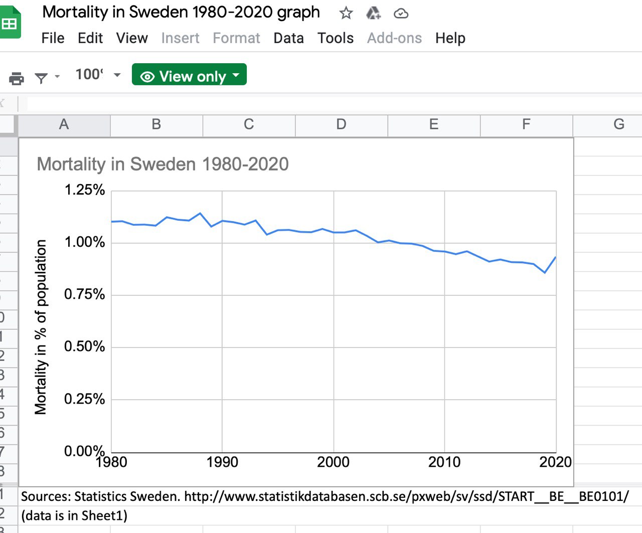Screen dimensions: 642x533
Task: Click the filter funnel icon
Action: pyautogui.click(x=41, y=78)
